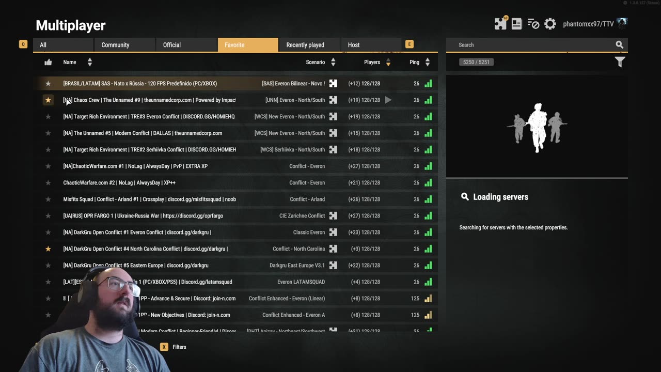The width and height of the screenshot is (661, 372).
Task: Open the settings gear icon
Action: 550,24
